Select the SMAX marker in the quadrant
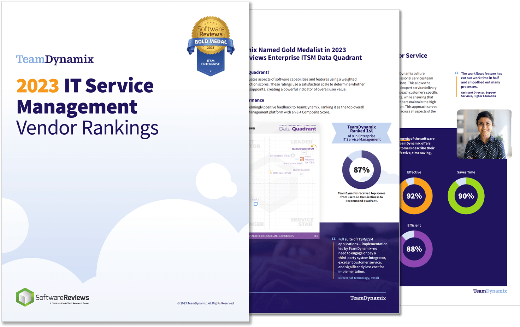 click(x=255, y=204)
